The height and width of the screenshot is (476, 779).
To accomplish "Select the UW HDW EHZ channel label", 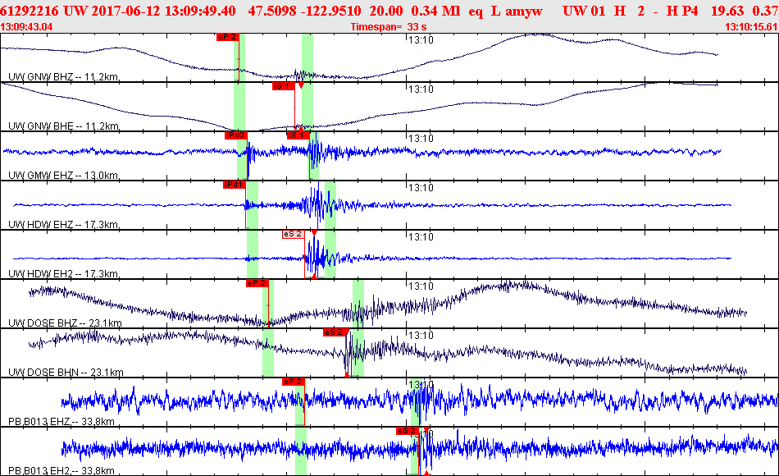I will [x=63, y=224].
